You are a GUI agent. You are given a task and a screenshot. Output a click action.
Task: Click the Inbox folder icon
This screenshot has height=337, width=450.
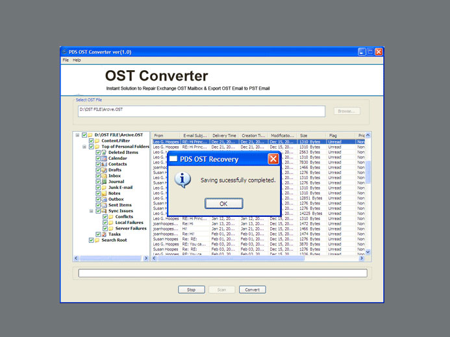[x=104, y=176]
